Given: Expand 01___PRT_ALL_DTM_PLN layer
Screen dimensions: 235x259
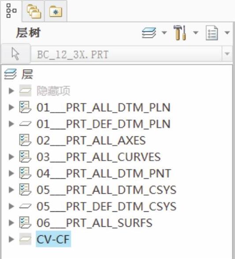Looking at the screenshot, I should (x=11, y=107).
